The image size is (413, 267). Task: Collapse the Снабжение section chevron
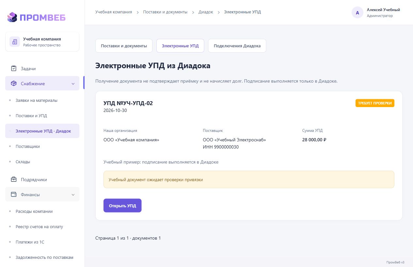coord(73,84)
